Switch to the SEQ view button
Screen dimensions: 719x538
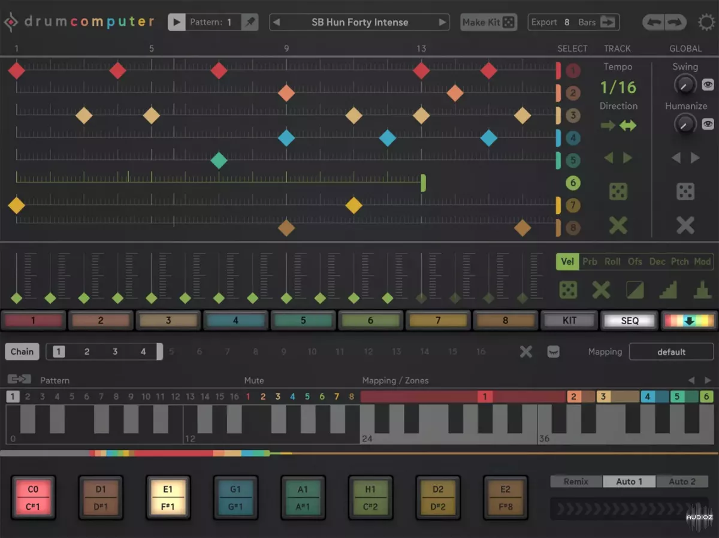[630, 321]
